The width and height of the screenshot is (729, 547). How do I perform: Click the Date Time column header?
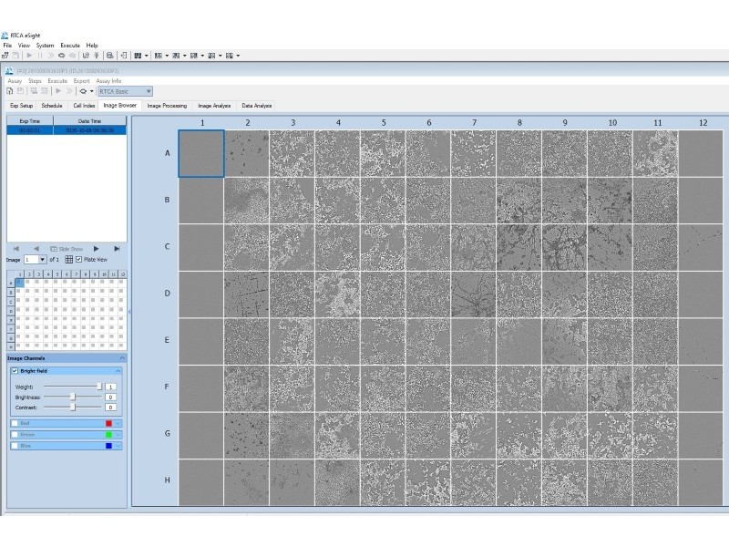point(89,121)
